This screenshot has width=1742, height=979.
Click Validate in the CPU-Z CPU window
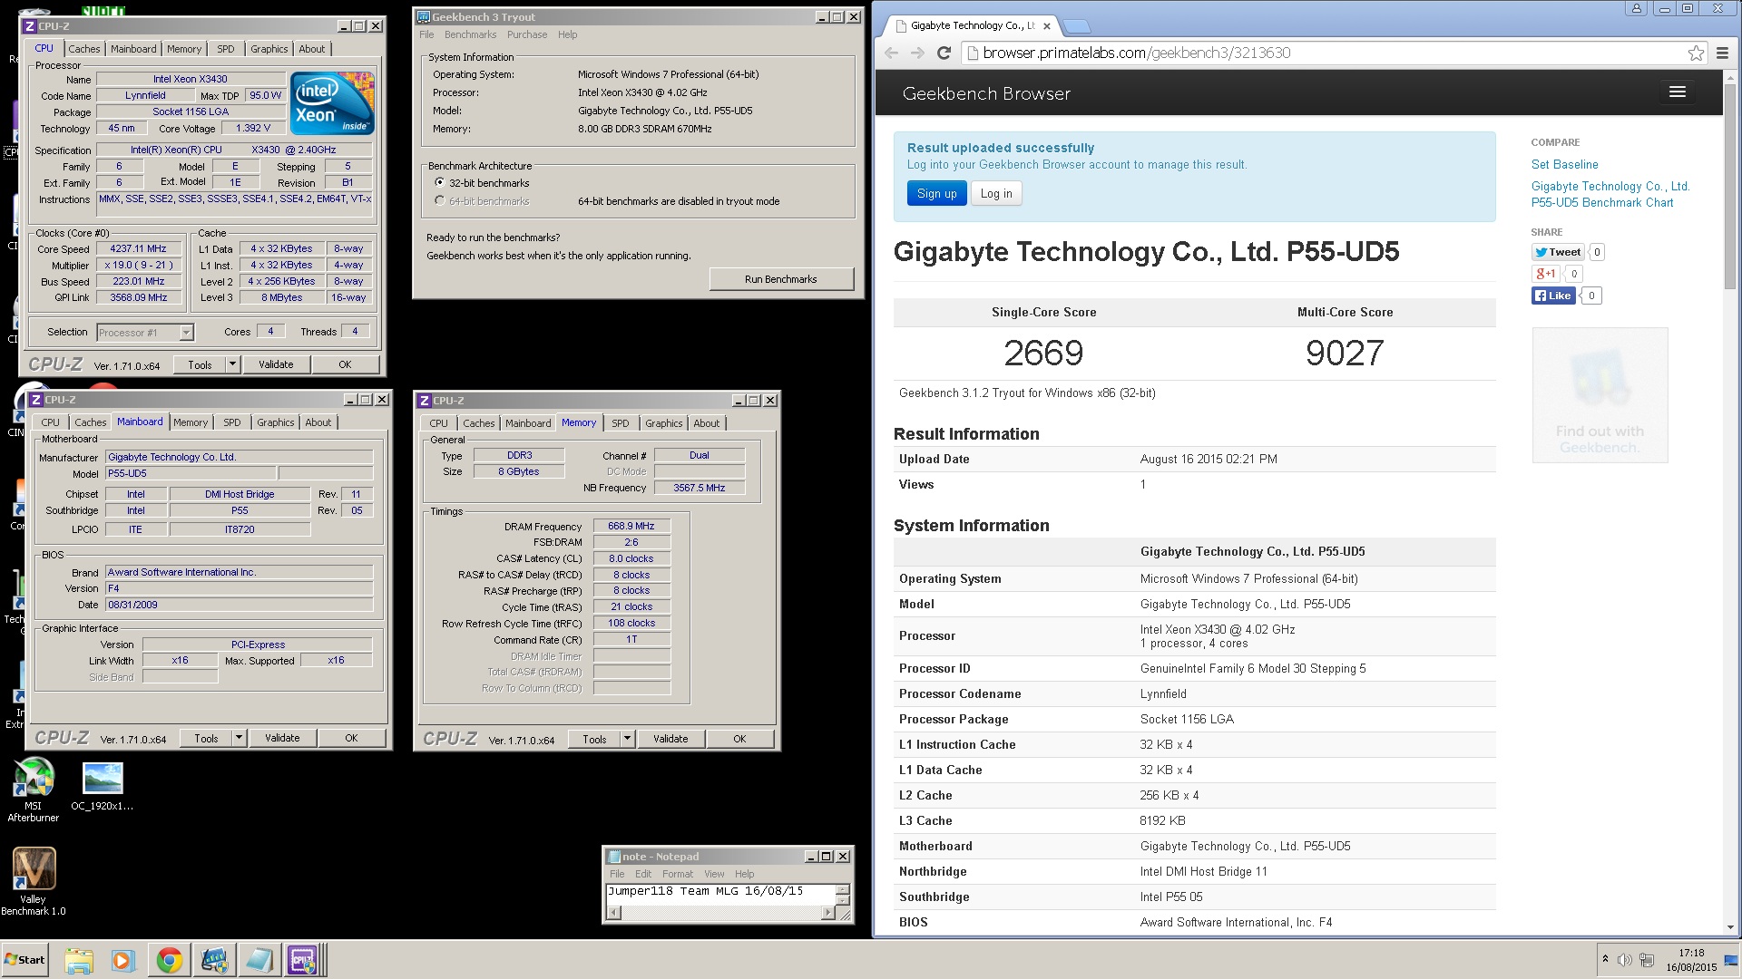276,364
